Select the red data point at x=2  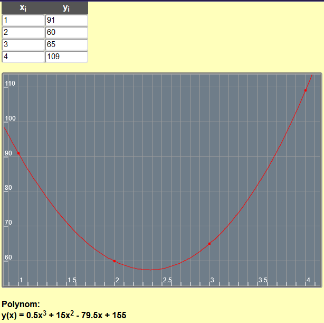point(115,261)
